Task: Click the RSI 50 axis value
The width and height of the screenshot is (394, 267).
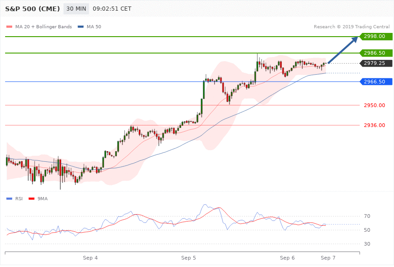Action: click(x=367, y=230)
